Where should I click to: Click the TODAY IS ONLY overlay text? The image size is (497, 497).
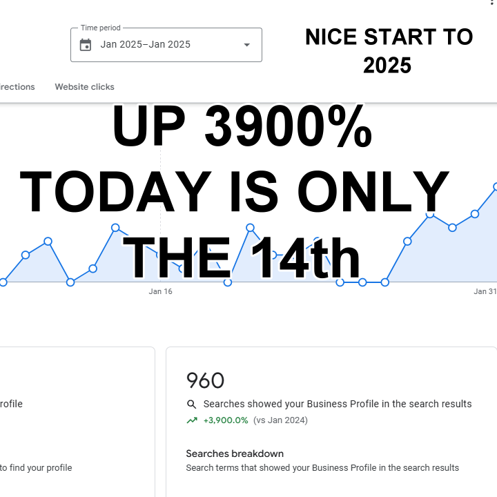click(x=235, y=193)
